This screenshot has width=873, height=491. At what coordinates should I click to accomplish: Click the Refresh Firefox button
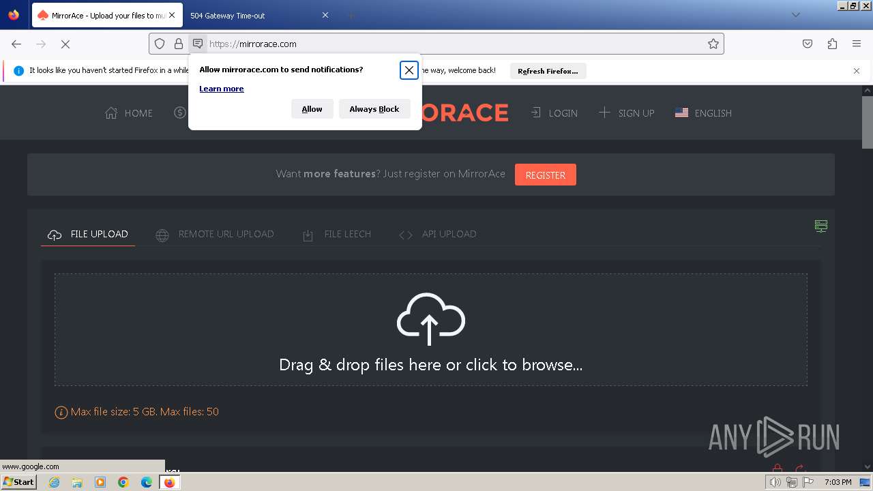pos(548,71)
